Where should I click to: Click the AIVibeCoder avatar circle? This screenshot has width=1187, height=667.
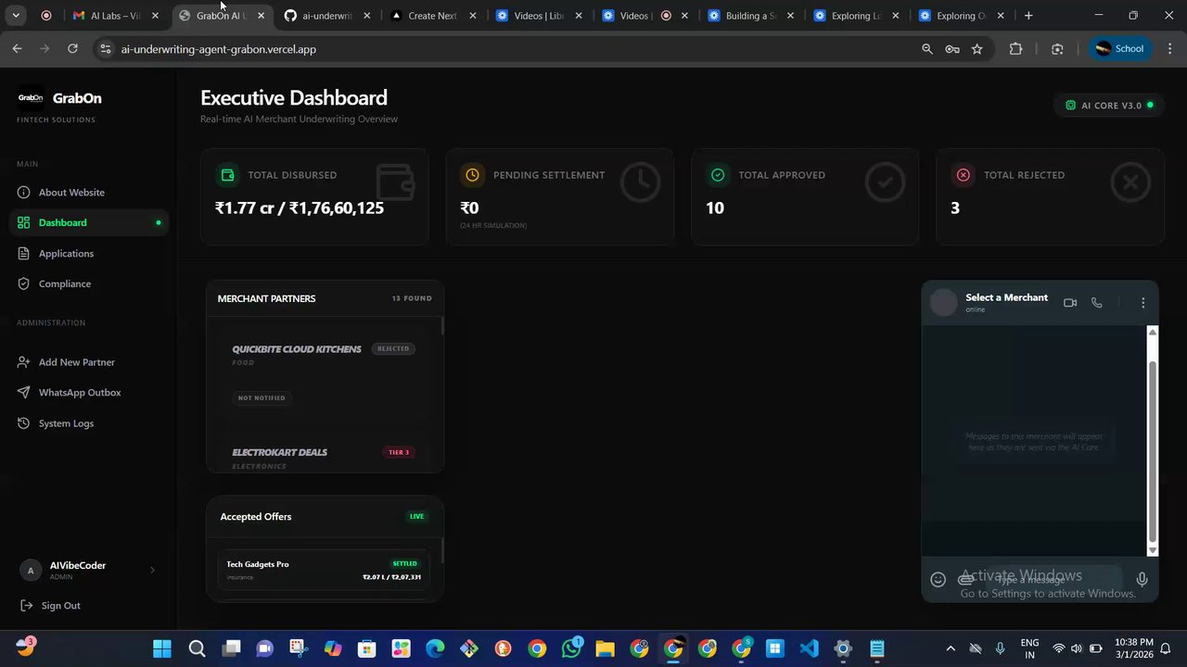click(x=31, y=571)
